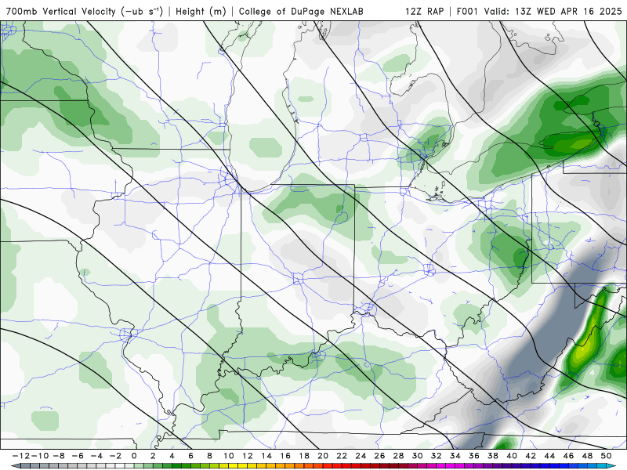Click the '48' color scale label
The height and width of the screenshot is (470, 627).
tap(587, 456)
